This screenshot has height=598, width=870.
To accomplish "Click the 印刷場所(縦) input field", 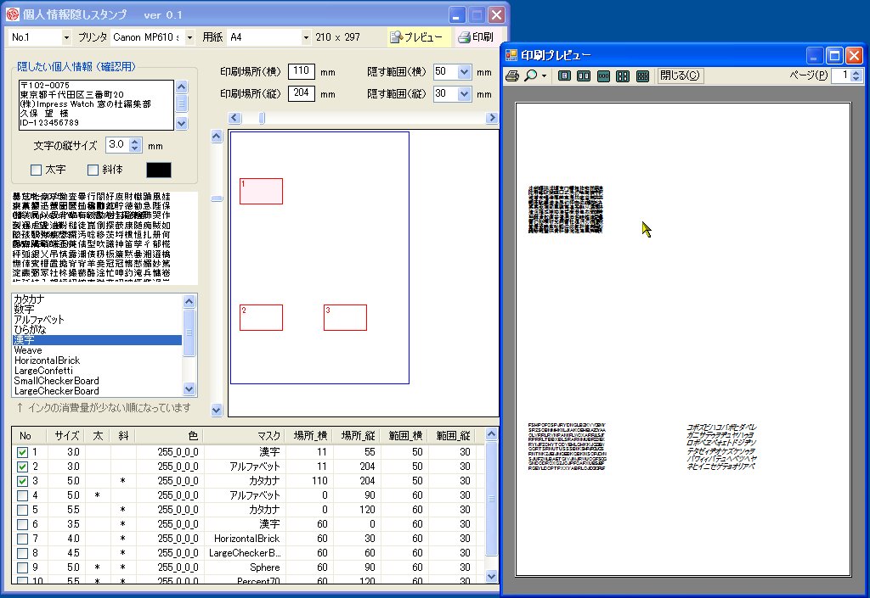I will tap(302, 93).
